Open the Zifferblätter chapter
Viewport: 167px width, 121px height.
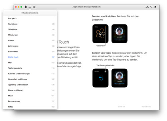[x=30, y=30]
